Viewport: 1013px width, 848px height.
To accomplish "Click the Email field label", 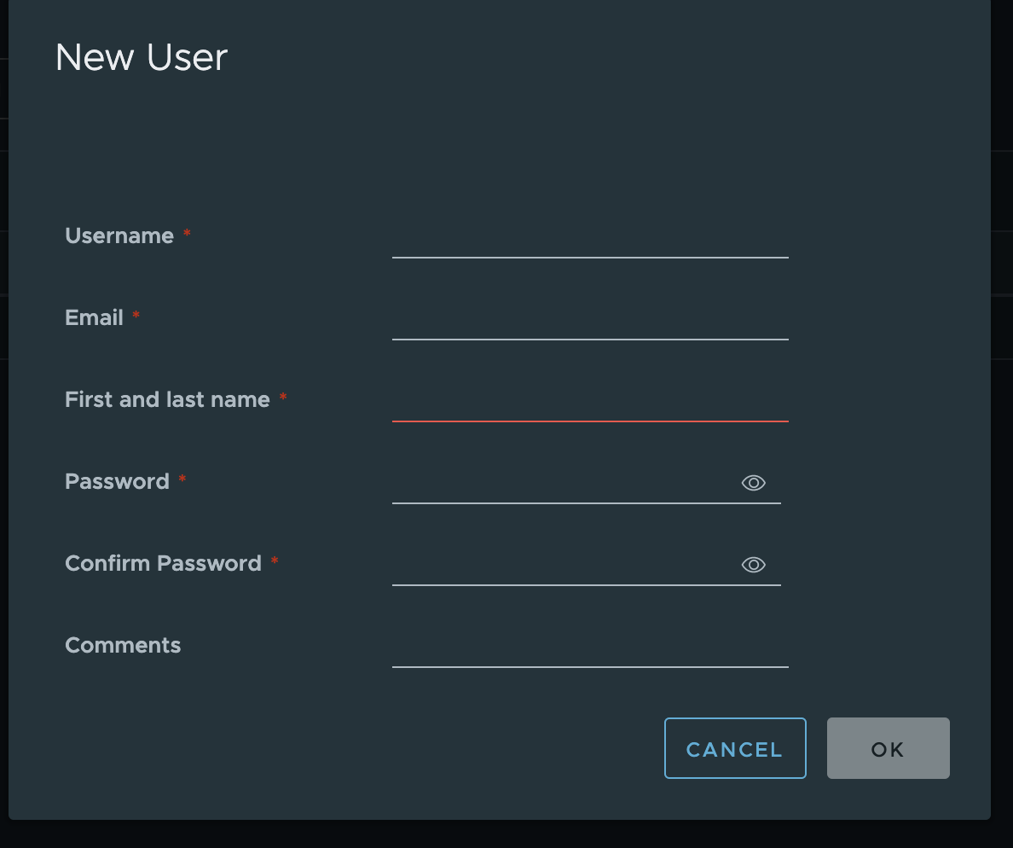I will click(x=93, y=317).
